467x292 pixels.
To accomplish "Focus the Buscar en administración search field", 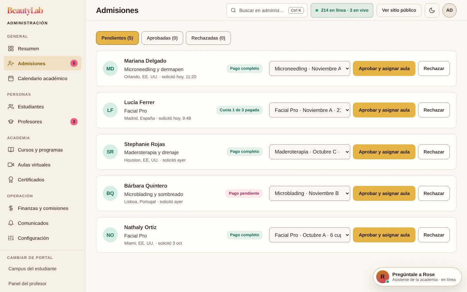I will coord(267,10).
